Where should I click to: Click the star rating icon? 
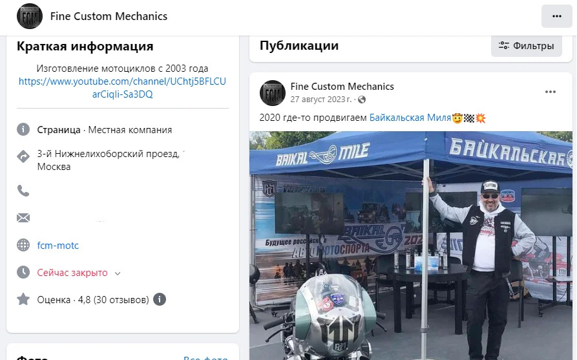(23, 299)
